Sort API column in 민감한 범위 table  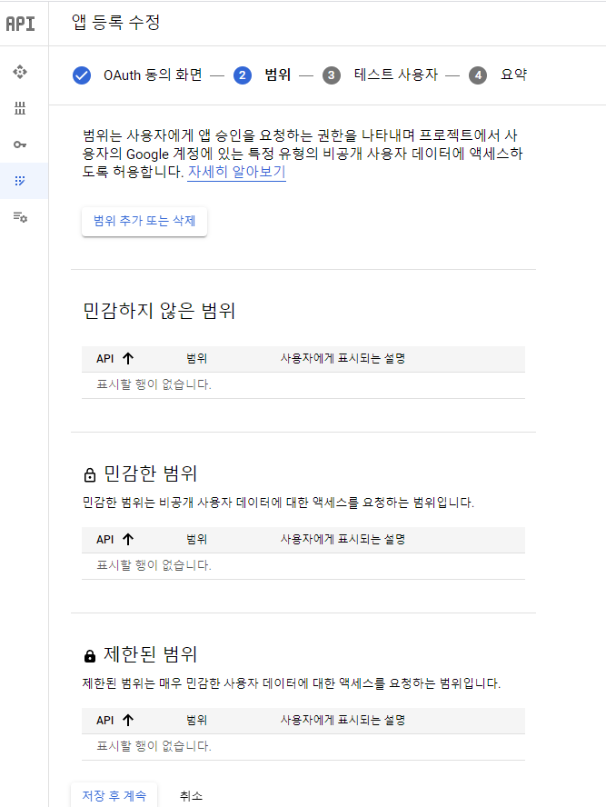coord(127,540)
